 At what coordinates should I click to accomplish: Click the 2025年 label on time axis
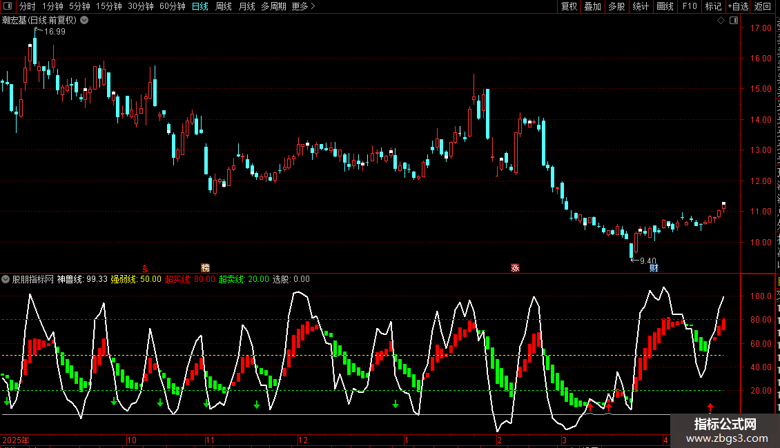[x=16, y=440]
